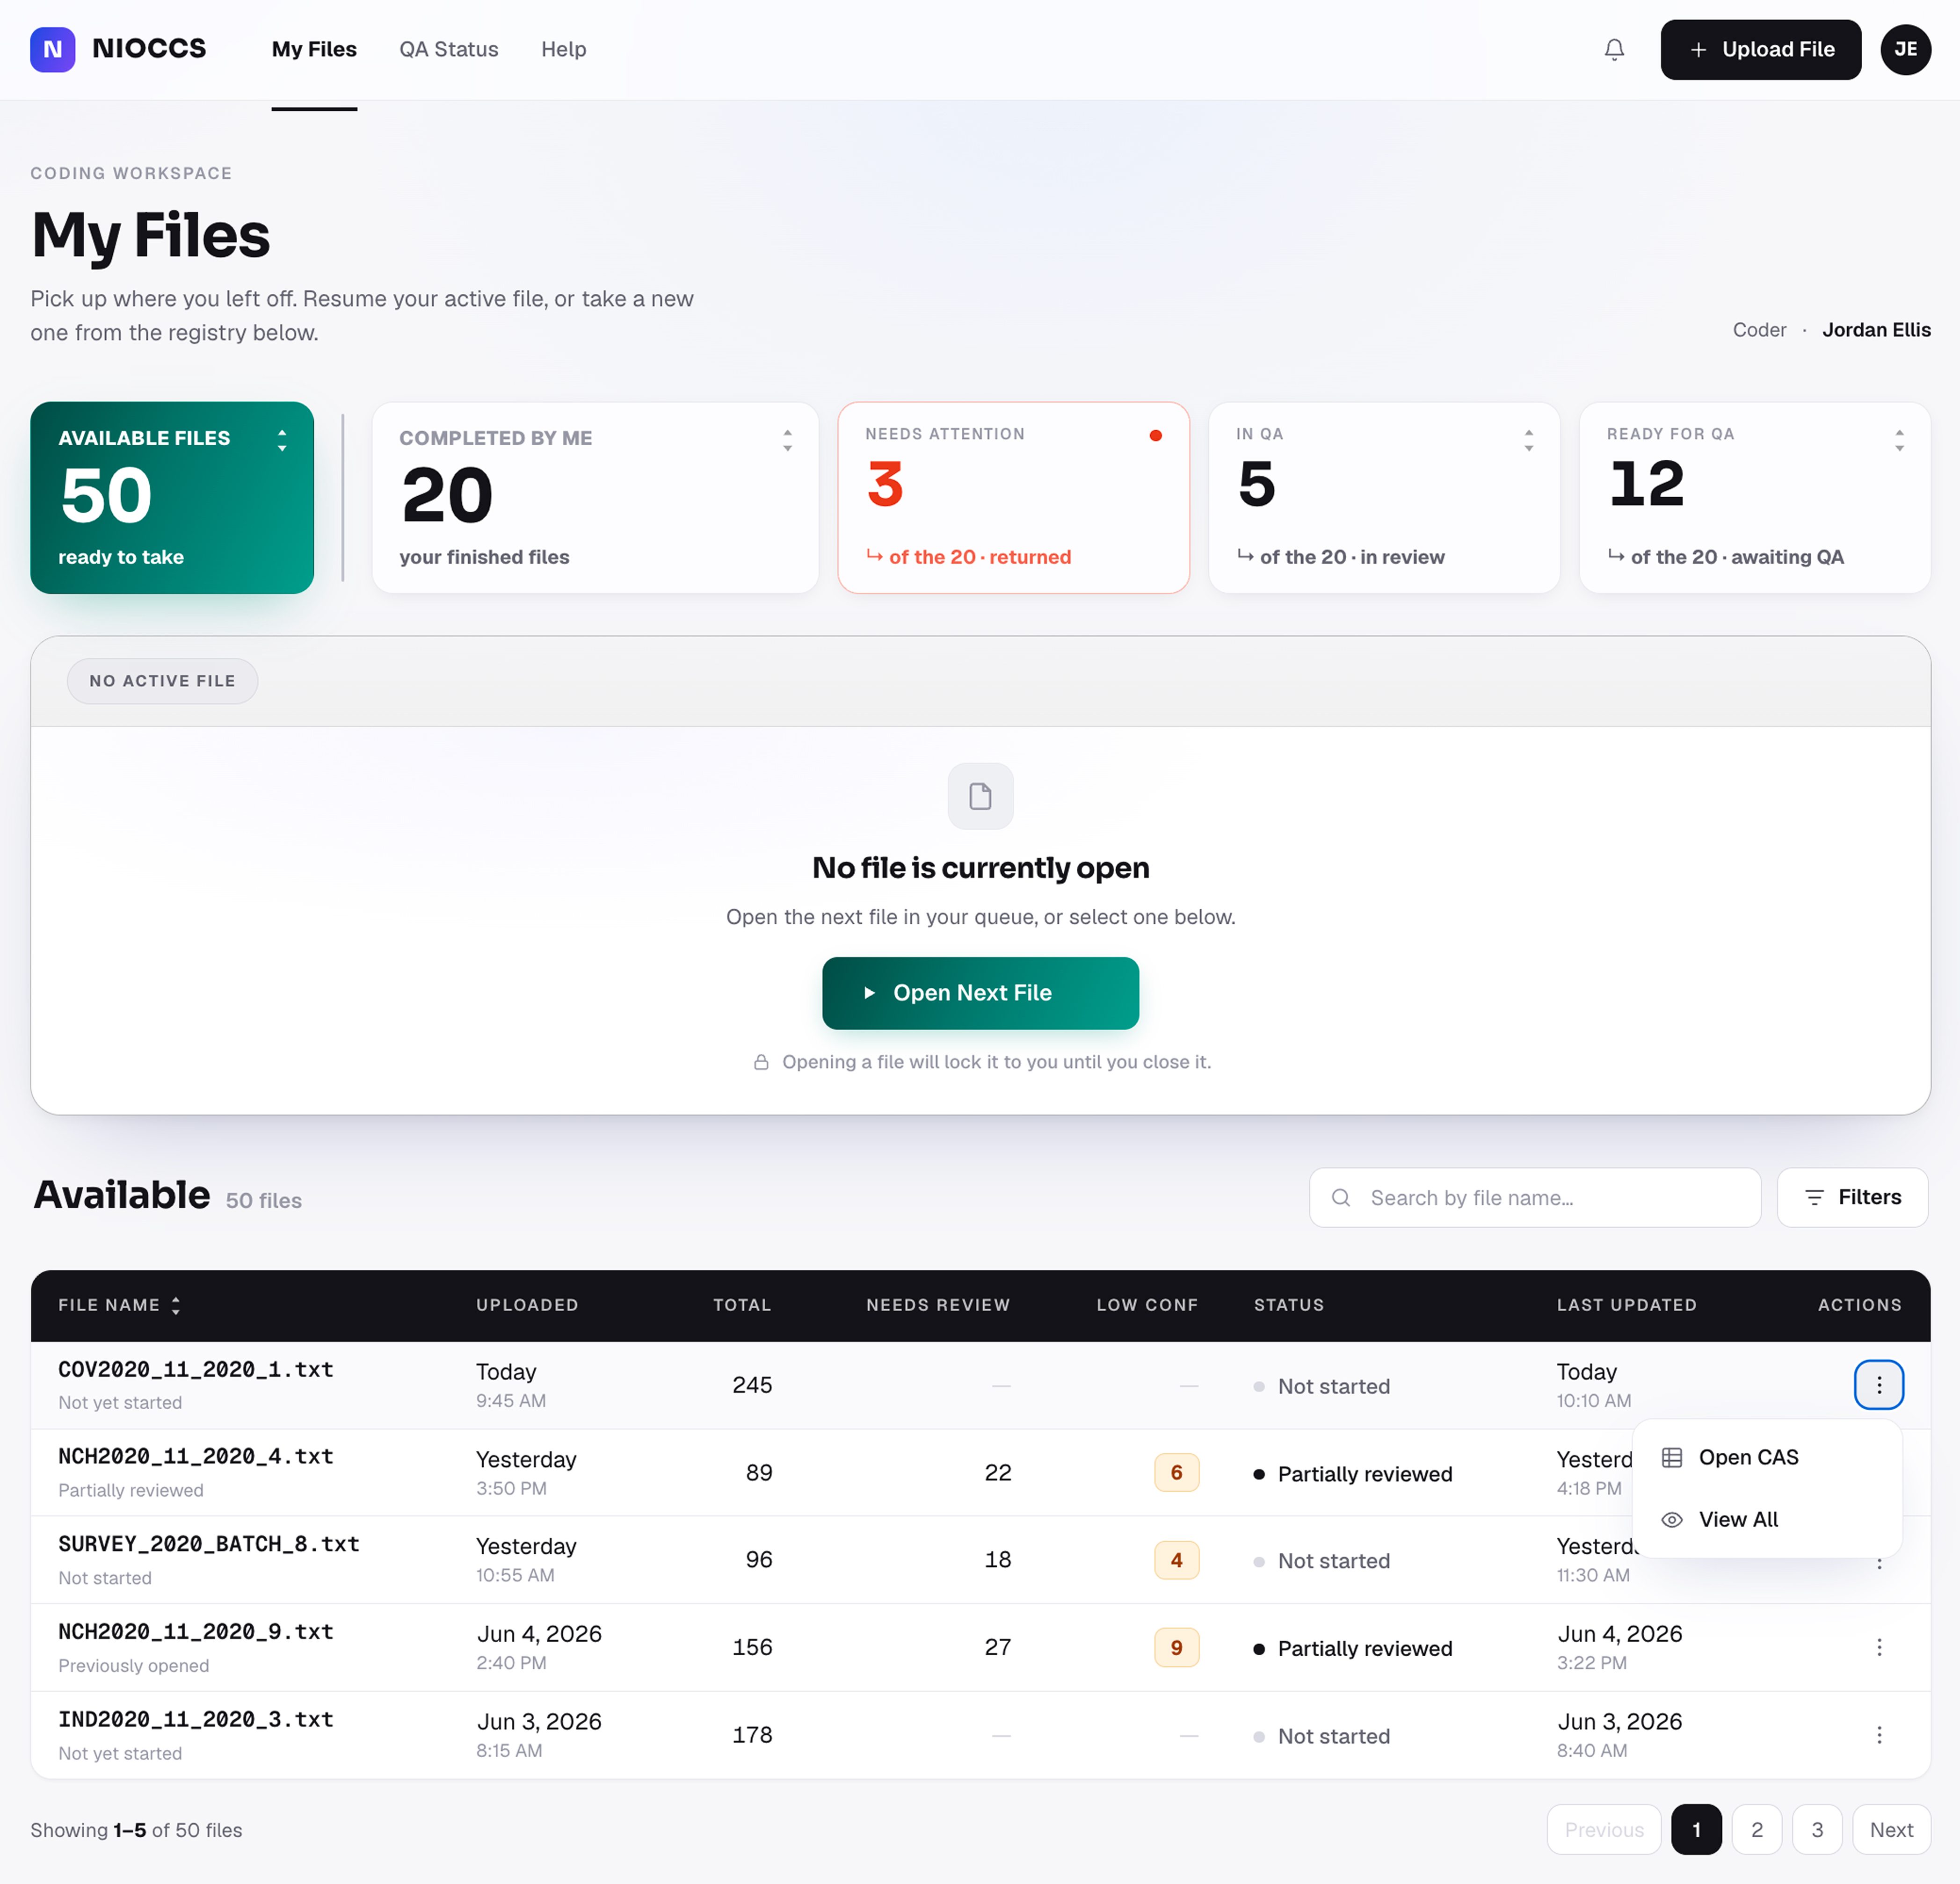Viewport: 1960px width, 1884px height.
Task: Click the Showing 1–5 of 50 files text
Action: coord(136,1830)
